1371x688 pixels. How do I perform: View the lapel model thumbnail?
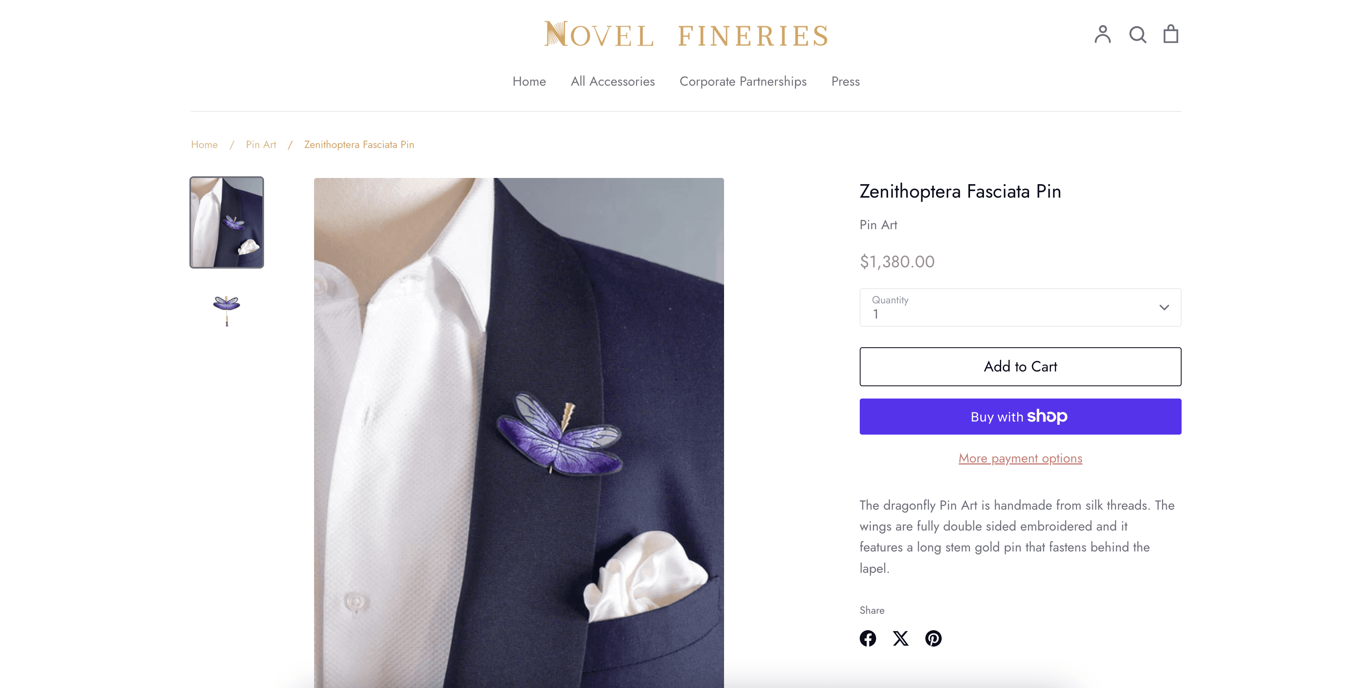(226, 223)
